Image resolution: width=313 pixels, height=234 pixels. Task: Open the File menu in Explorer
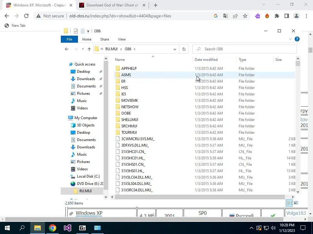point(69,39)
